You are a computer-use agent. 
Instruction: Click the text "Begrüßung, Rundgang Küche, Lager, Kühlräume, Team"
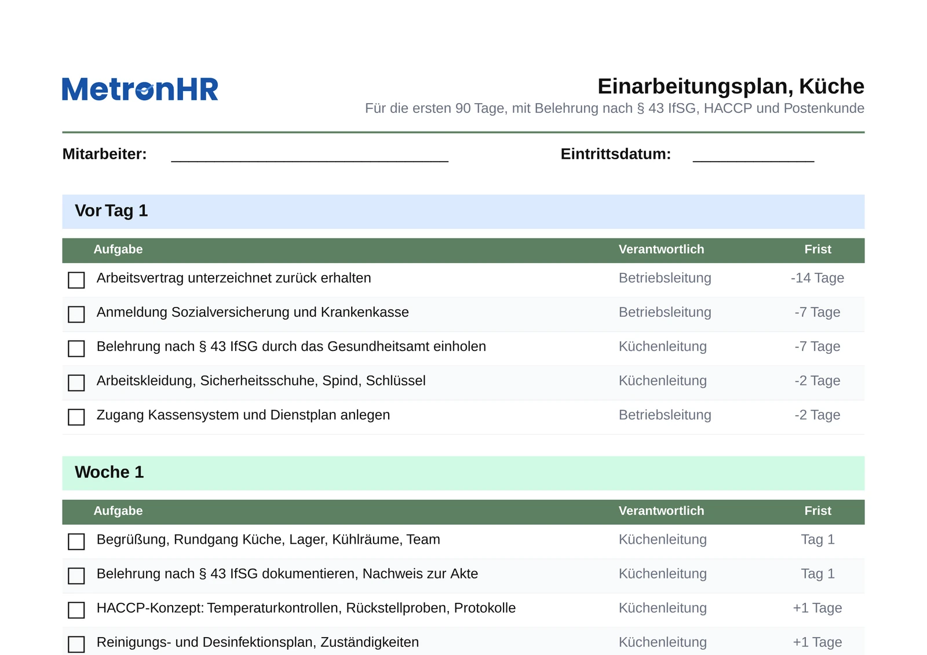[268, 540]
